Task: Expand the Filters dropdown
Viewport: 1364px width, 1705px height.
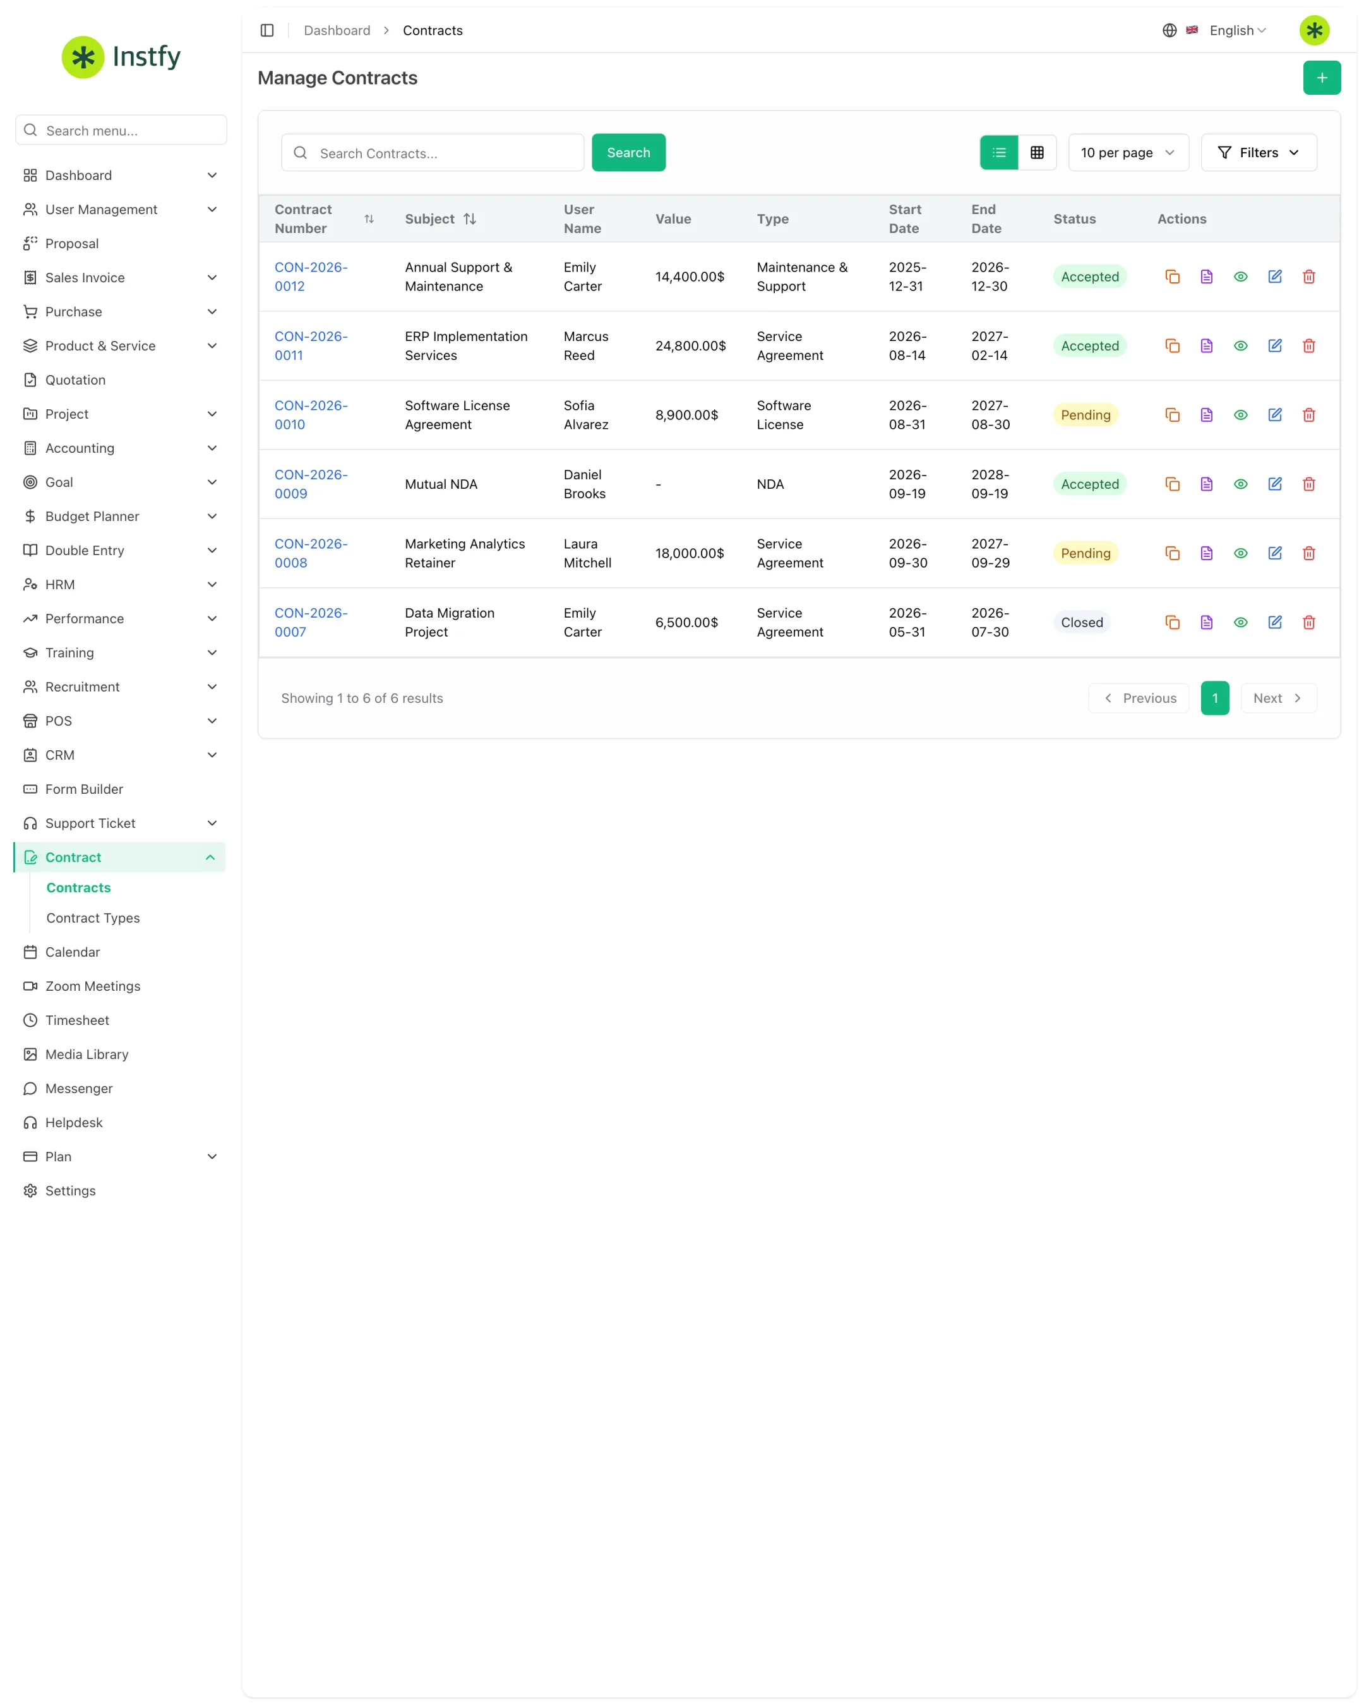Action: (x=1258, y=153)
